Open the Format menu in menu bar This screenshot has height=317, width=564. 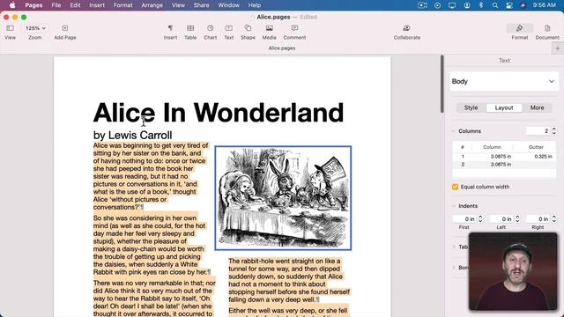click(x=123, y=5)
